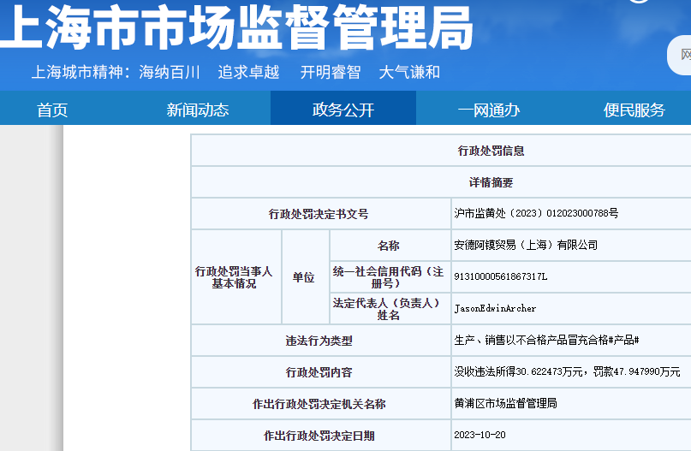This screenshot has width=691, height=451.
Task: Switch to the 便民服务 tab
Action: (x=634, y=110)
